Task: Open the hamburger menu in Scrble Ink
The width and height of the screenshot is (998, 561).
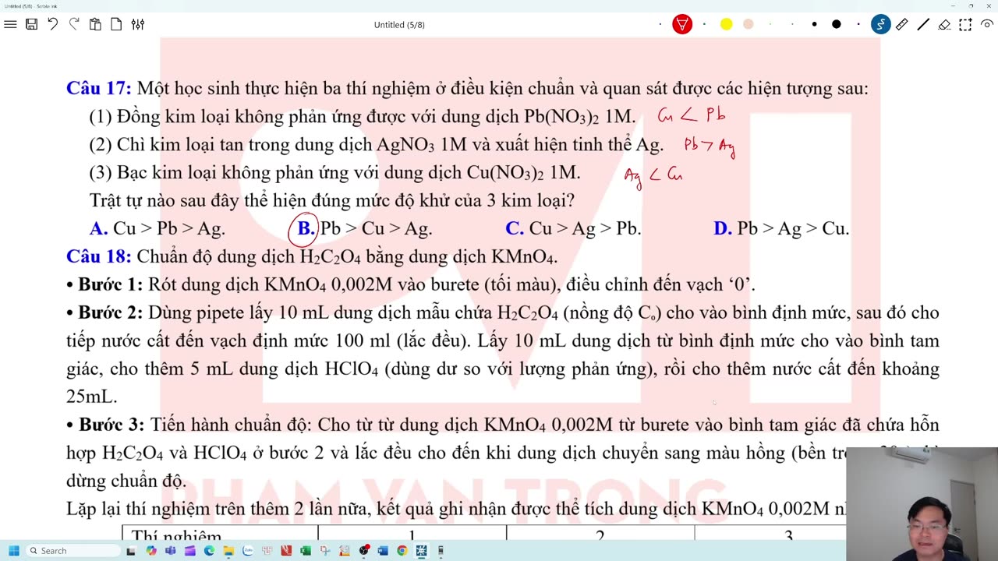Action: click(x=10, y=24)
